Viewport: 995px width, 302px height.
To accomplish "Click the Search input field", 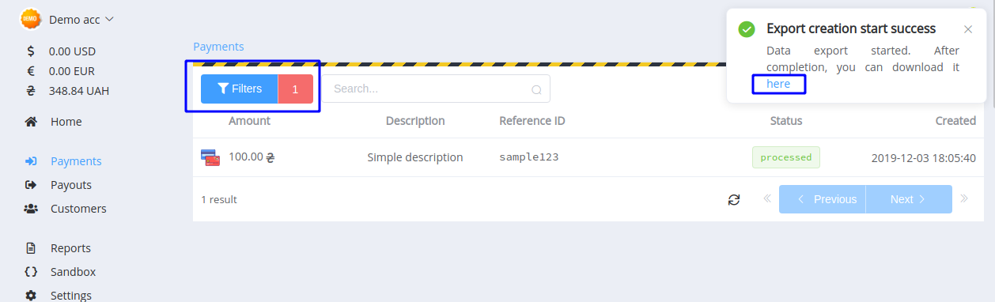I will pyautogui.click(x=436, y=89).
